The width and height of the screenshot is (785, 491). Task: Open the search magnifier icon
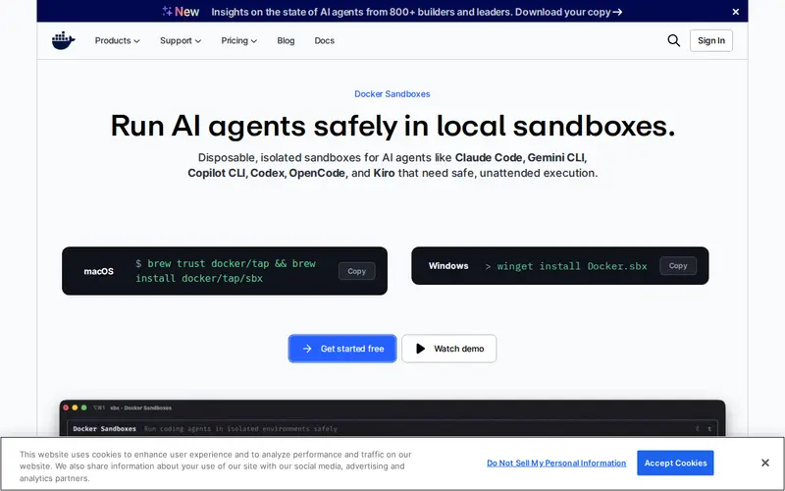point(673,40)
